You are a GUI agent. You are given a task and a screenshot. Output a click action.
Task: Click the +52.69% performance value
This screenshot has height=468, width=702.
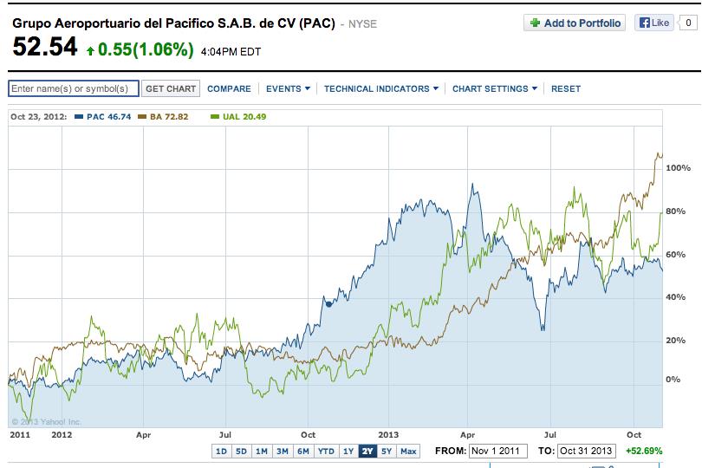(x=644, y=451)
